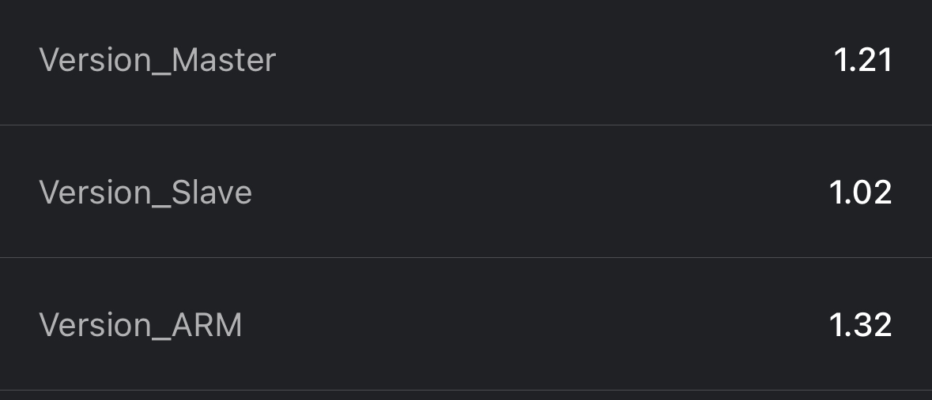Open the Version_ARM row
Screen dimensions: 932x400
(466, 325)
